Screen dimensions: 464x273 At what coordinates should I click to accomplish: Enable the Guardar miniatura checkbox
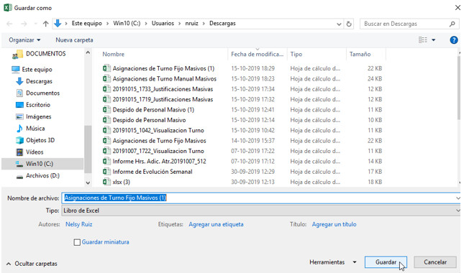click(x=77, y=242)
